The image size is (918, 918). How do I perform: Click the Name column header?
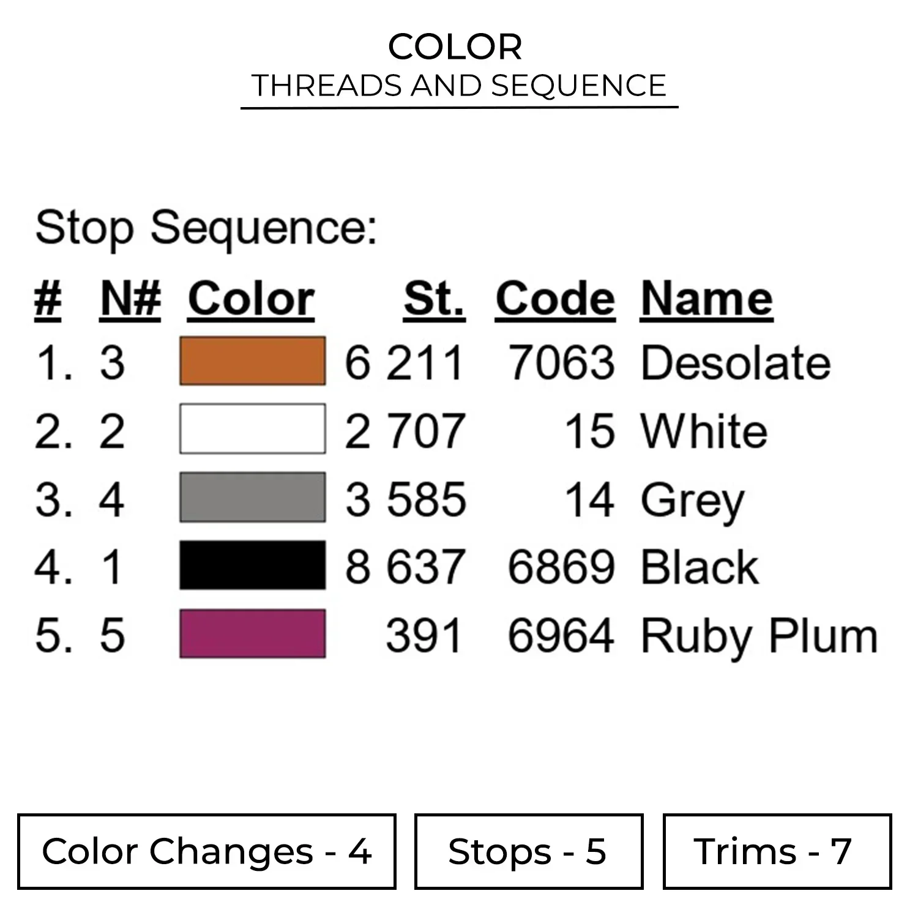coord(706,299)
